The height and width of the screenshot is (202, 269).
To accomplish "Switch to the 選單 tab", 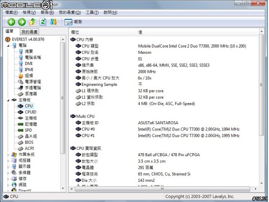I will [9, 31].
